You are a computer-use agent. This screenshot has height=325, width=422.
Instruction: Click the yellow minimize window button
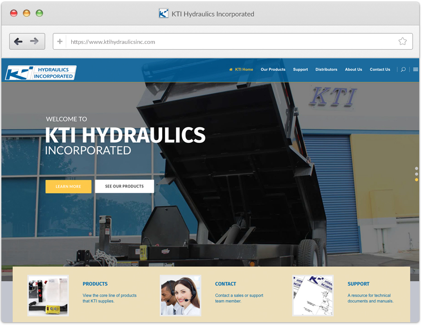pyautogui.click(x=27, y=13)
